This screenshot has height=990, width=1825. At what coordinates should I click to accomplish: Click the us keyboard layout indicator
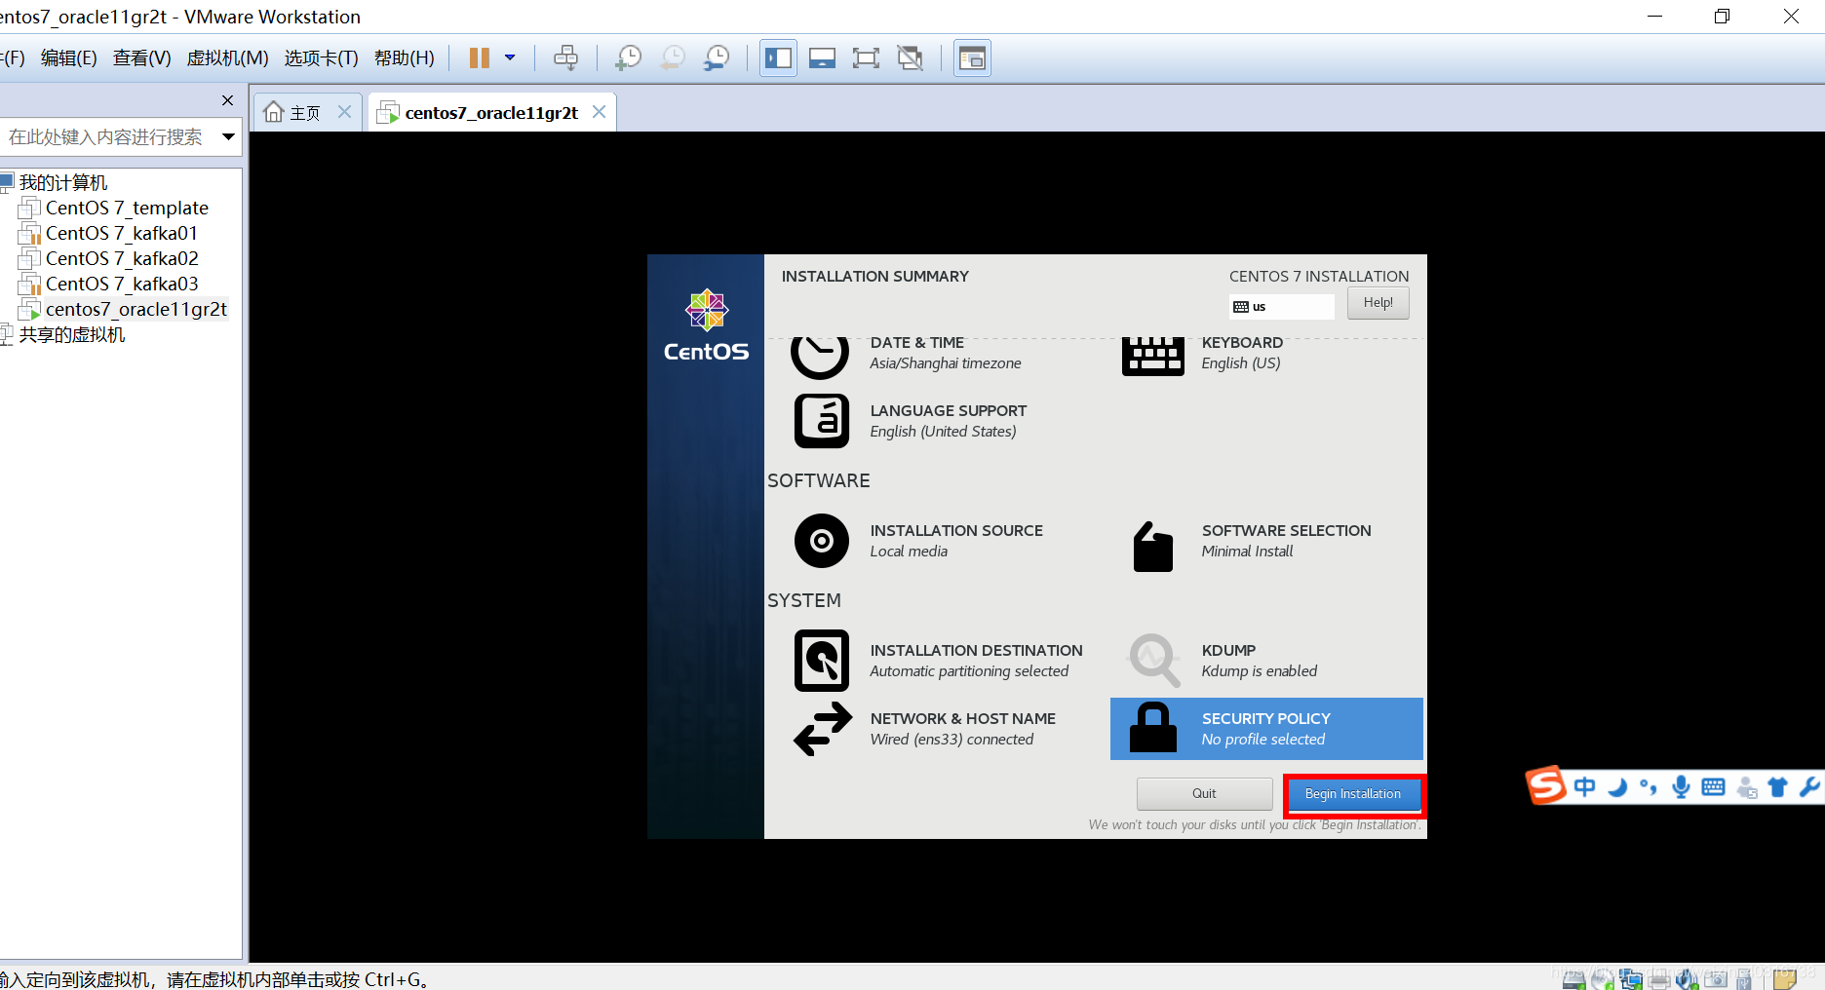coord(1281,307)
